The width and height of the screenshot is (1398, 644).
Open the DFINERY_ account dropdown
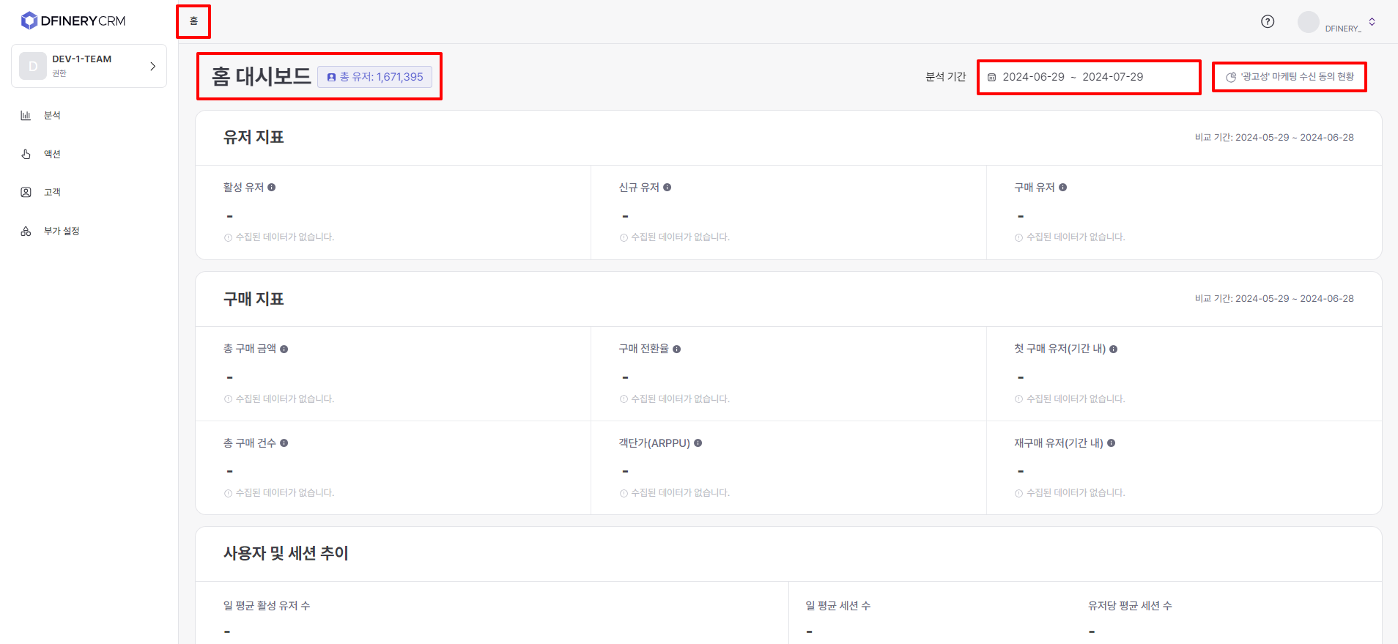1372,22
